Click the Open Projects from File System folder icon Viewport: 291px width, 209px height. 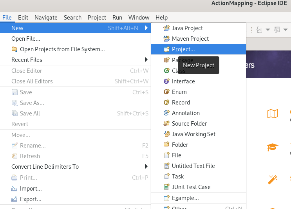[14, 49]
